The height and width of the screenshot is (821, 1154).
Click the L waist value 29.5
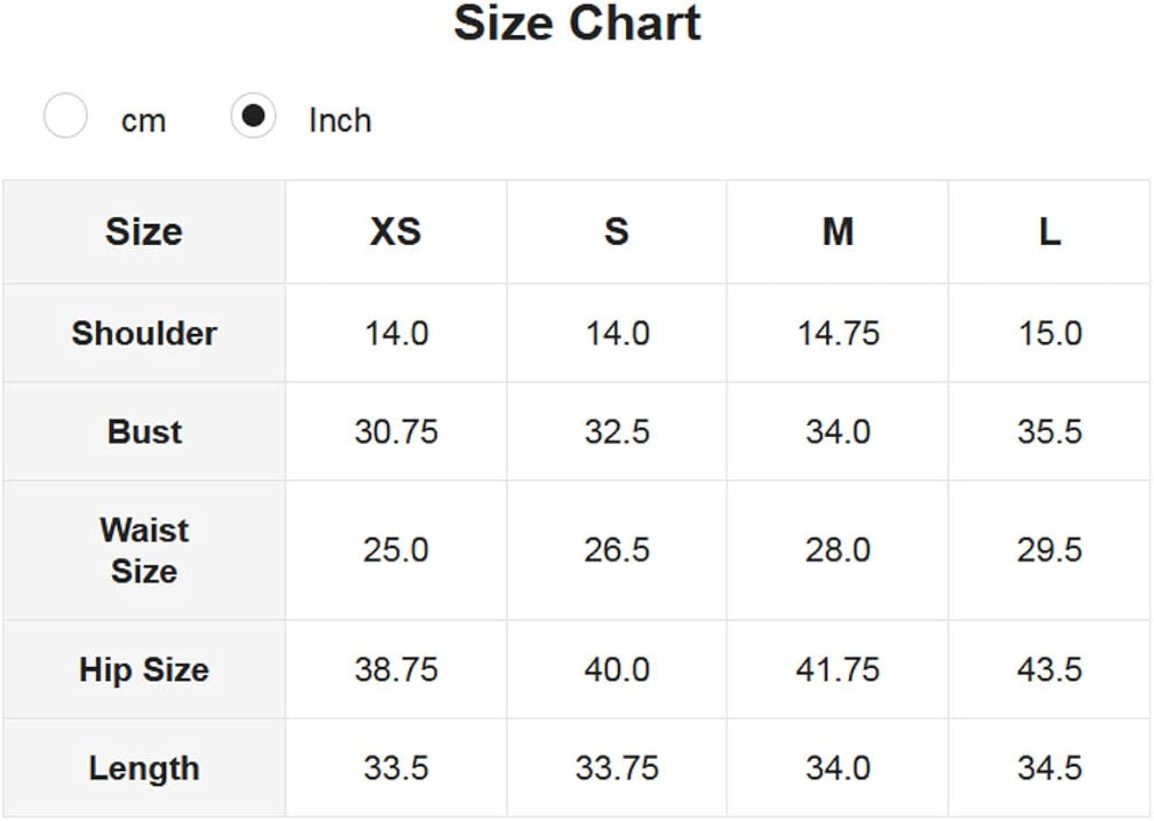pyautogui.click(x=1049, y=550)
